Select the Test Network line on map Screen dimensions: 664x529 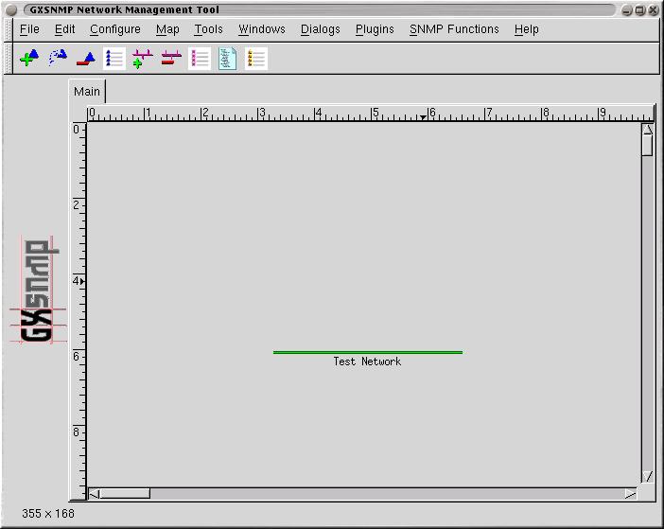367,352
